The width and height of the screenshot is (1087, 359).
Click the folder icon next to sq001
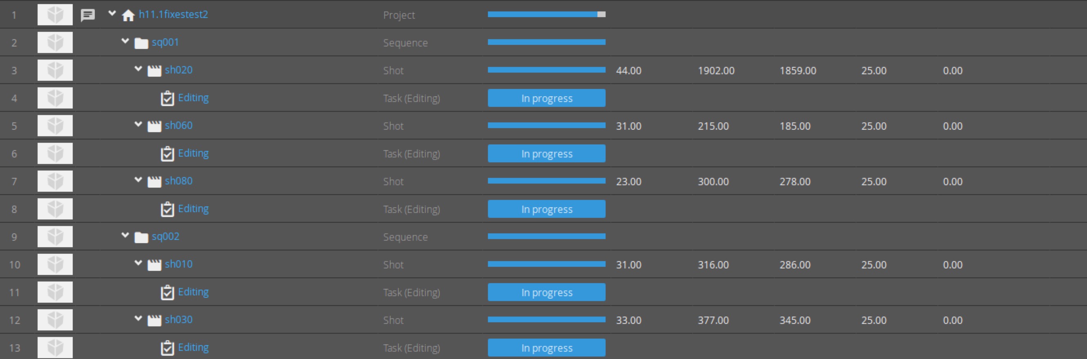[141, 43]
